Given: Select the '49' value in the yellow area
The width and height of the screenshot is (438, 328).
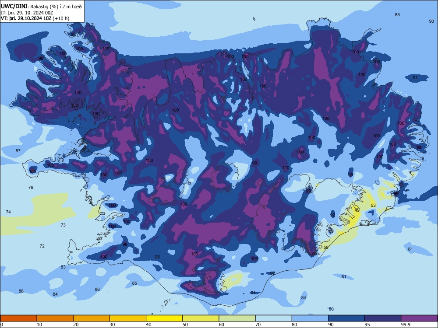Looking at the screenshot, I should click(357, 210).
